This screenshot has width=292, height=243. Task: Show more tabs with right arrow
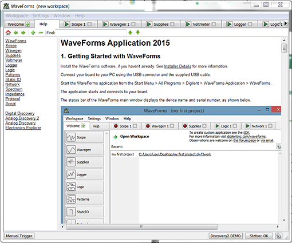pos(286,23)
